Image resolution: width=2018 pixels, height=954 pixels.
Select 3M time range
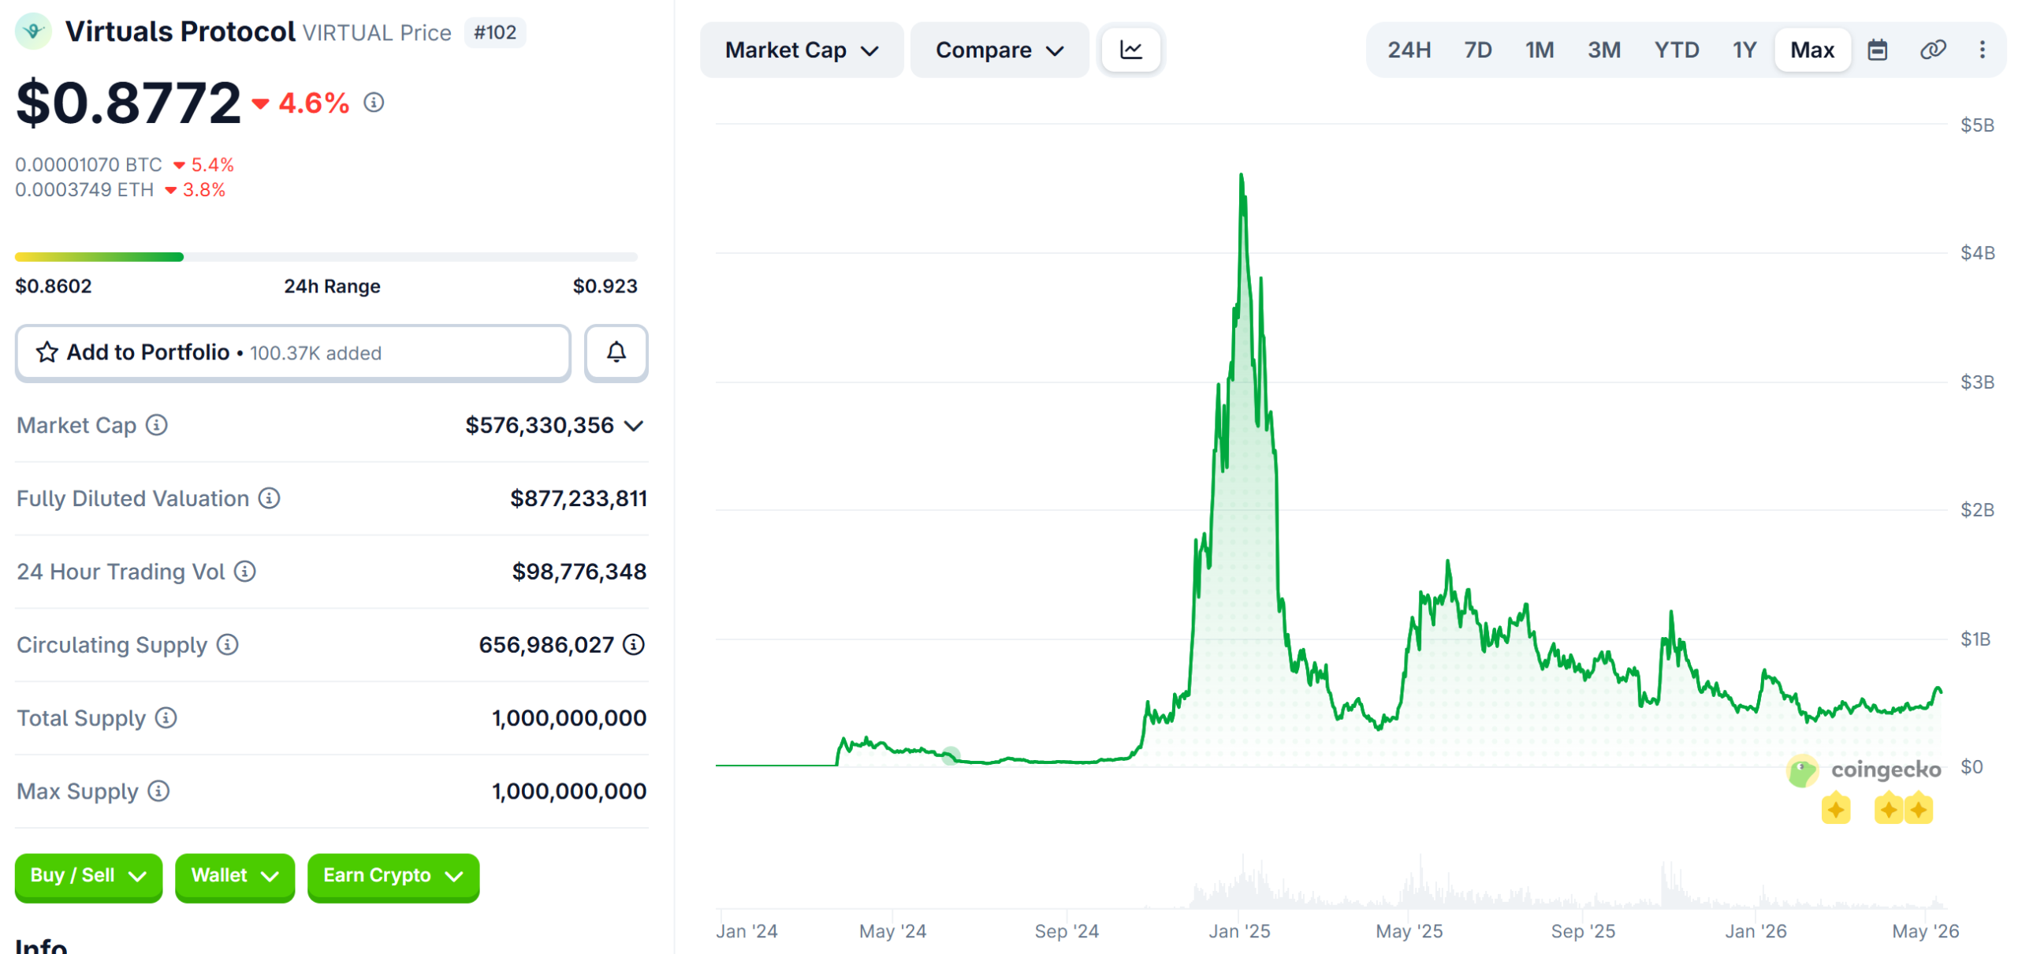pos(1603,50)
